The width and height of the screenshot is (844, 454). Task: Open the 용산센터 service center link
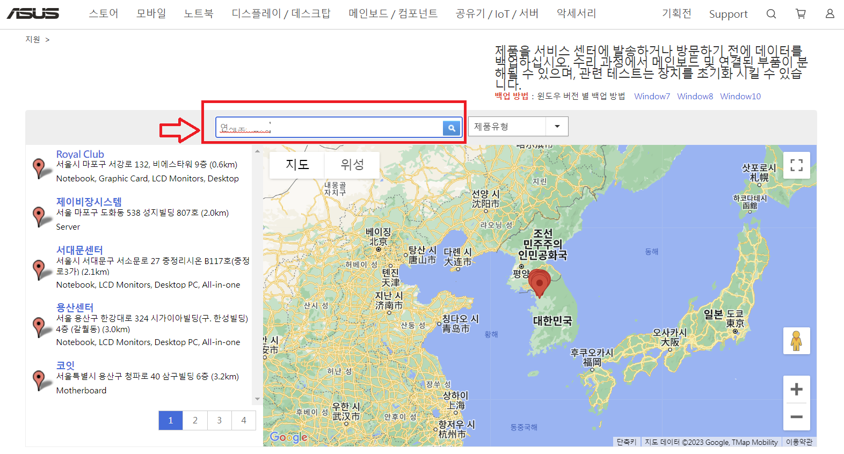tap(75, 307)
